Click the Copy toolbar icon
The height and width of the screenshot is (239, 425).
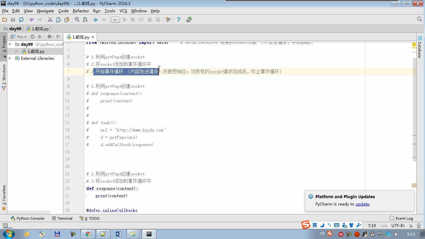click(58, 20)
